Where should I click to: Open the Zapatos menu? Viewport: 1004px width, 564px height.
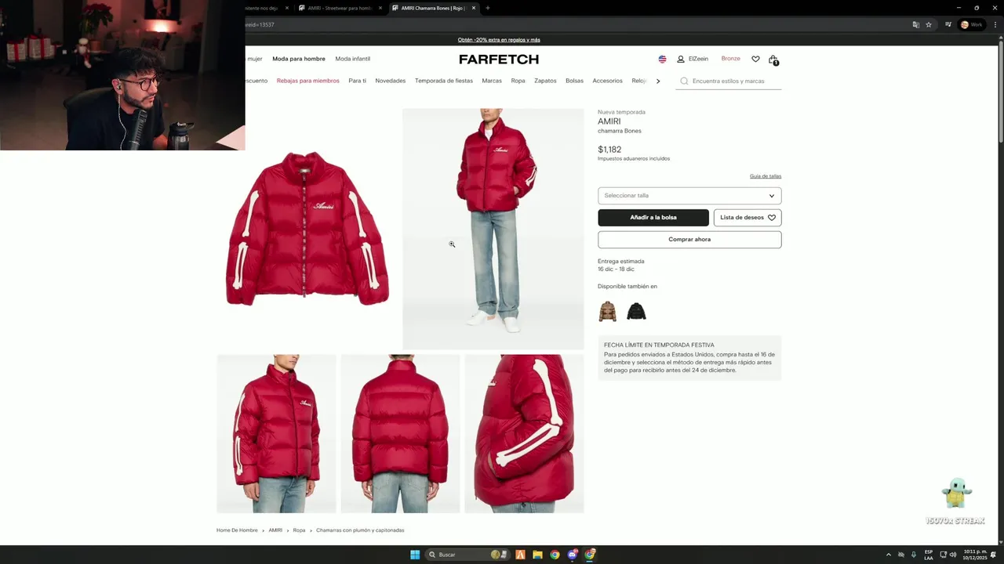545,81
